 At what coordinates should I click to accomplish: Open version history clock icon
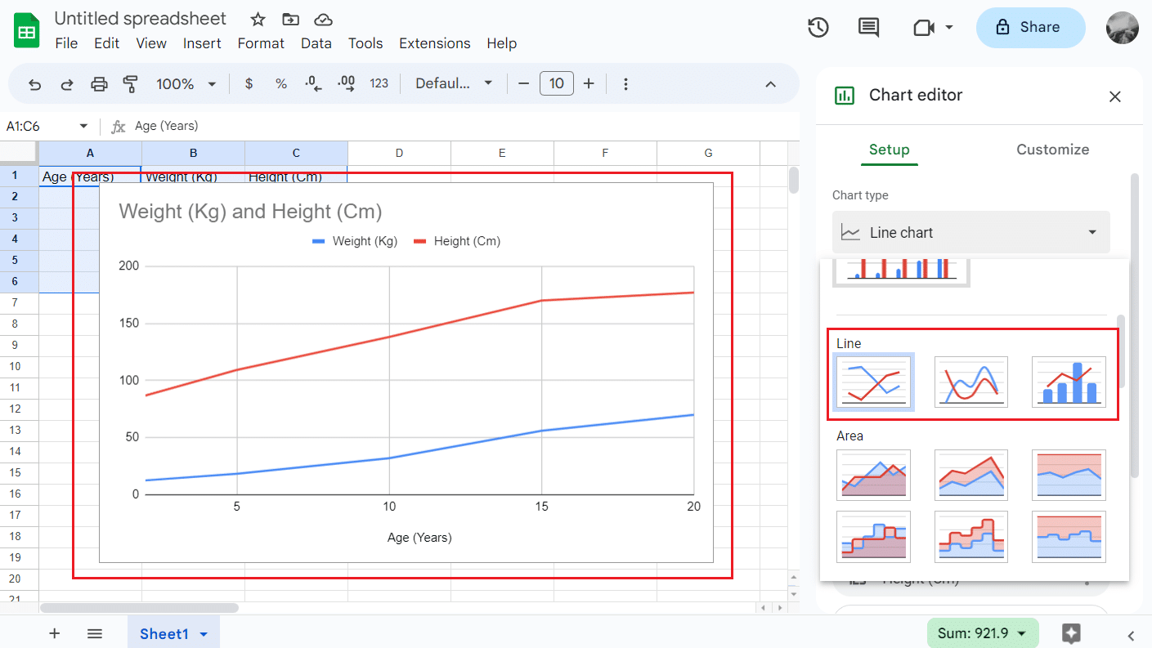[818, 28]
